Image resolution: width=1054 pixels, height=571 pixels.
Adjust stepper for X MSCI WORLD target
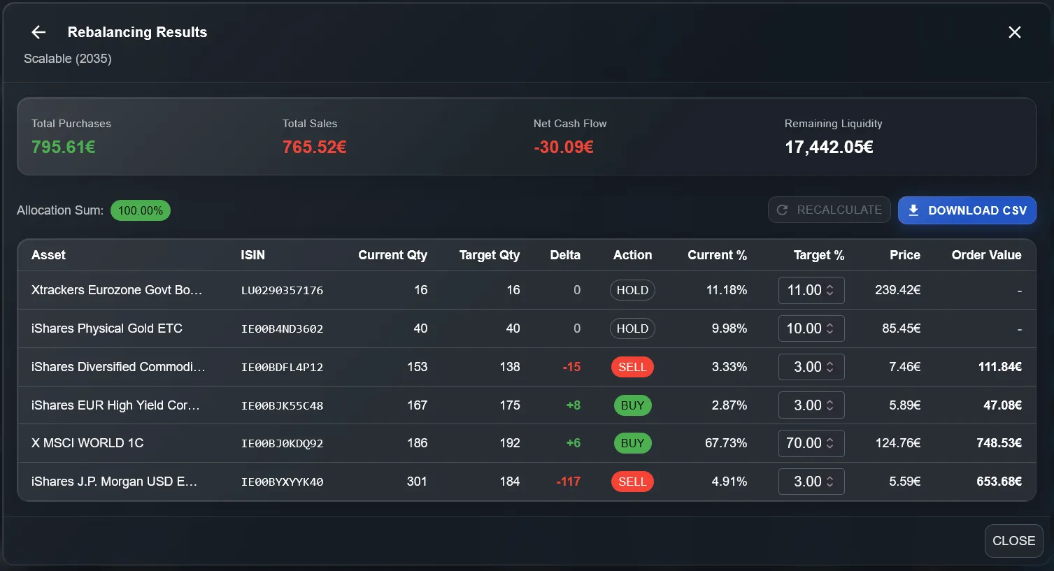coord(830,443)
